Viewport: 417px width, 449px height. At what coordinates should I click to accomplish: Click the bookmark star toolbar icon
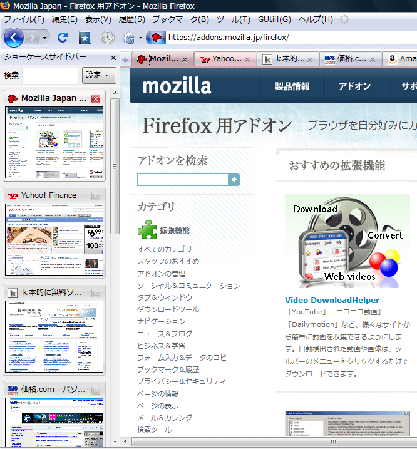tap(85, 38)
